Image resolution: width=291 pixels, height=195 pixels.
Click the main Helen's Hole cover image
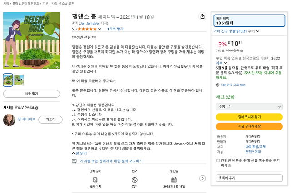[x=31, y=40]
